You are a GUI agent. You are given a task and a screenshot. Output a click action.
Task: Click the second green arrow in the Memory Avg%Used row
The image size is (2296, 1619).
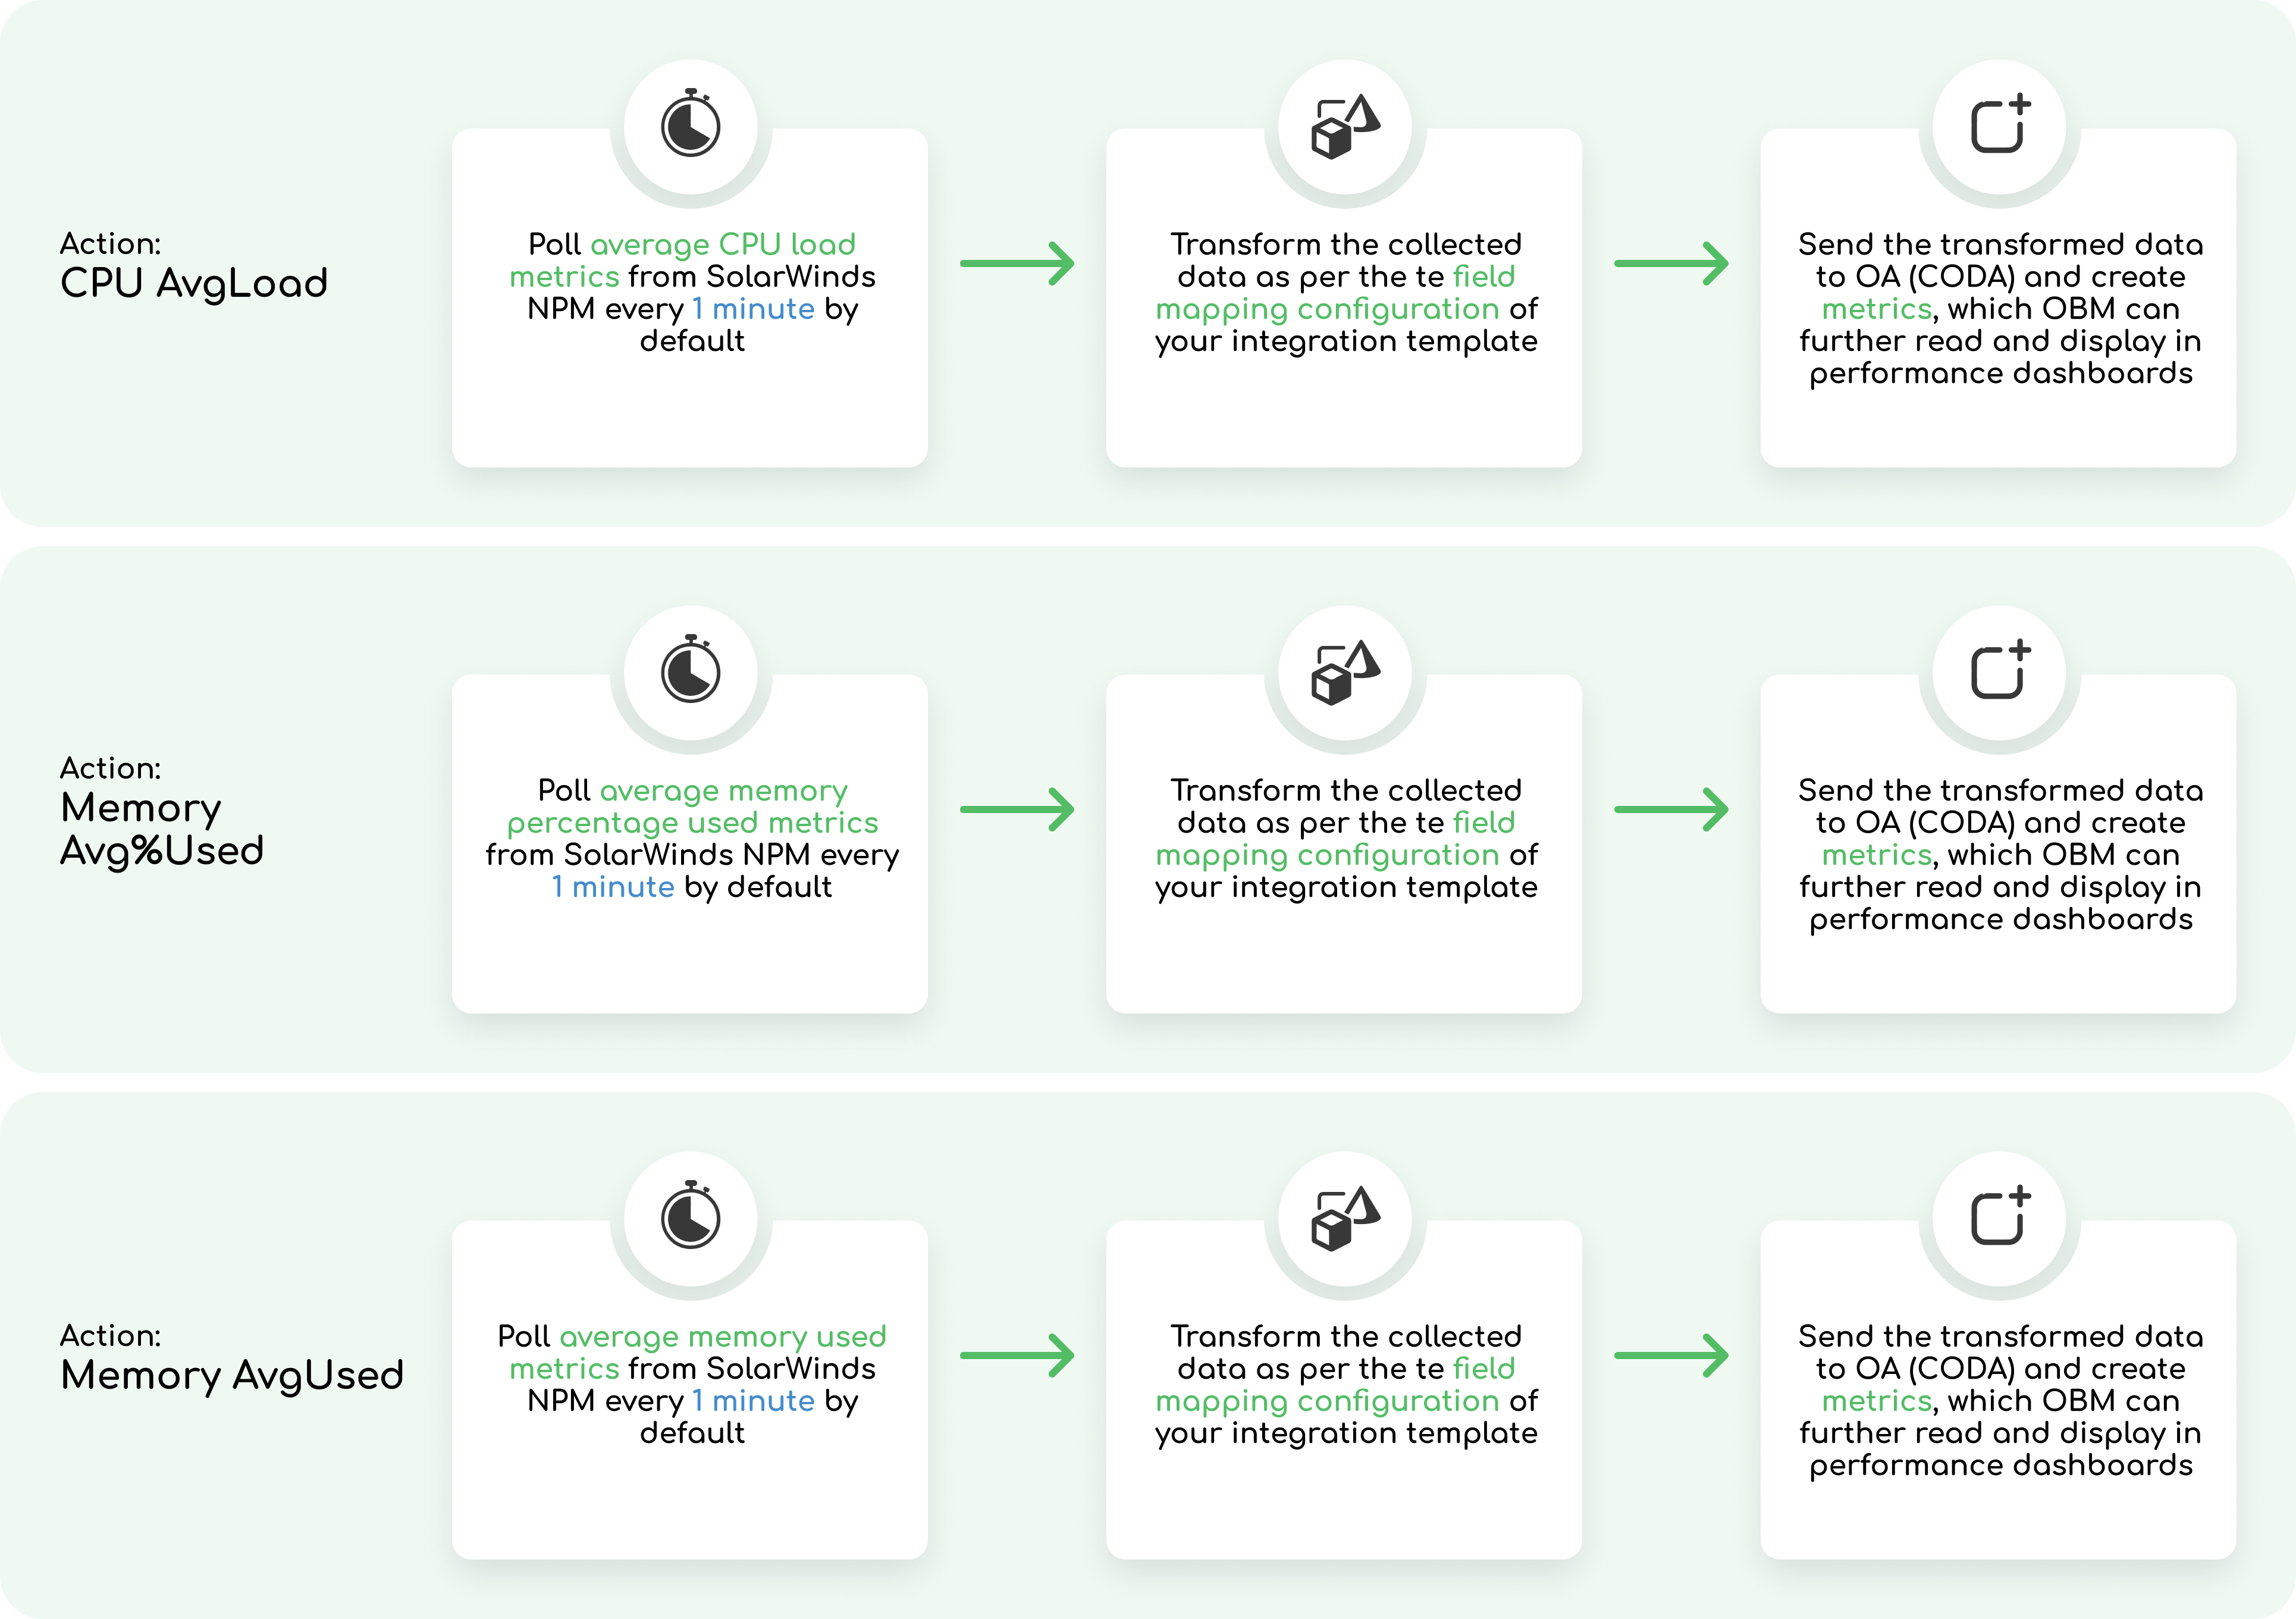point(1671,810)
